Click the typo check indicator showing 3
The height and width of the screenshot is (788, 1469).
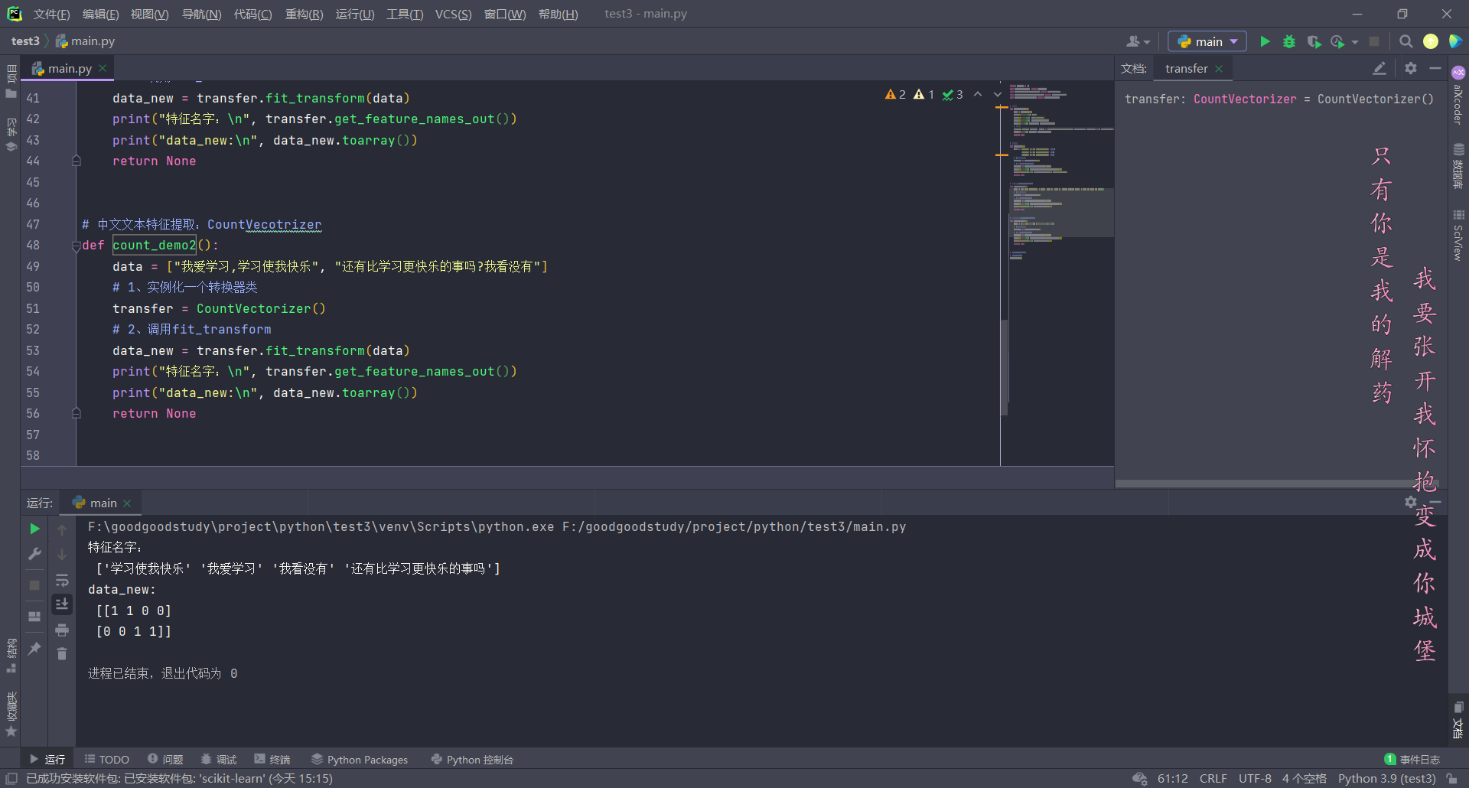953,94
